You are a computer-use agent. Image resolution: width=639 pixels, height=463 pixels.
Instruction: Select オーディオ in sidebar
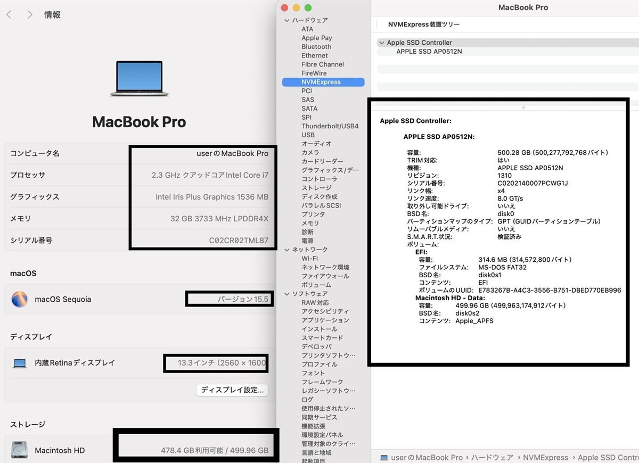(316, 144)
